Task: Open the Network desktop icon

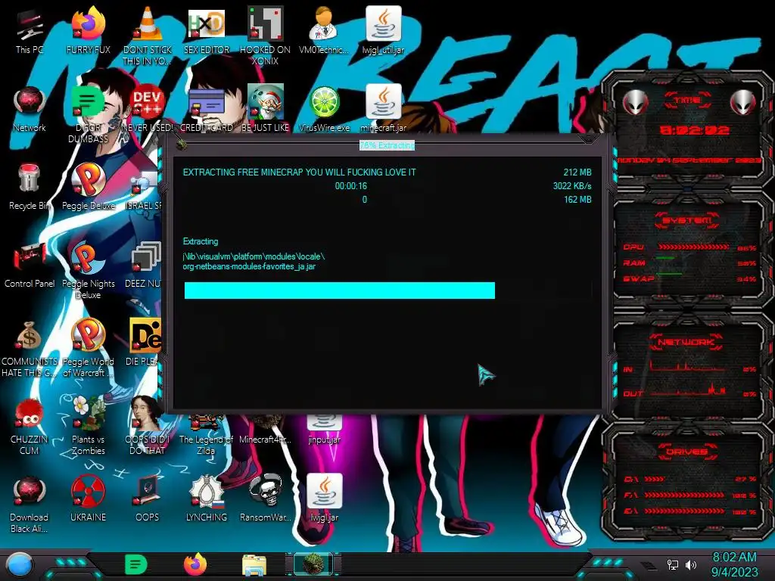Action: tap(30, 110)
